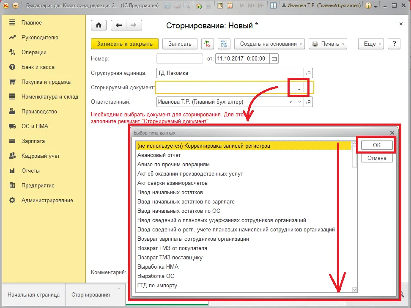Add current page to favorites star icon

pos(199,5)
